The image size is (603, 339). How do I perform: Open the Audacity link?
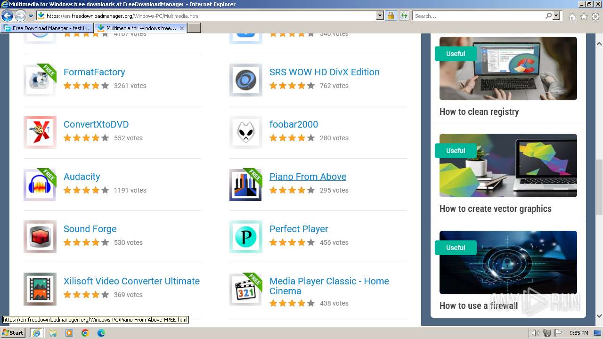pos(82,177)
